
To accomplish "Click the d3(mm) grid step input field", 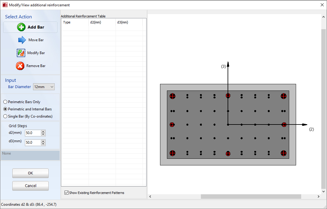I will point(33,143).
